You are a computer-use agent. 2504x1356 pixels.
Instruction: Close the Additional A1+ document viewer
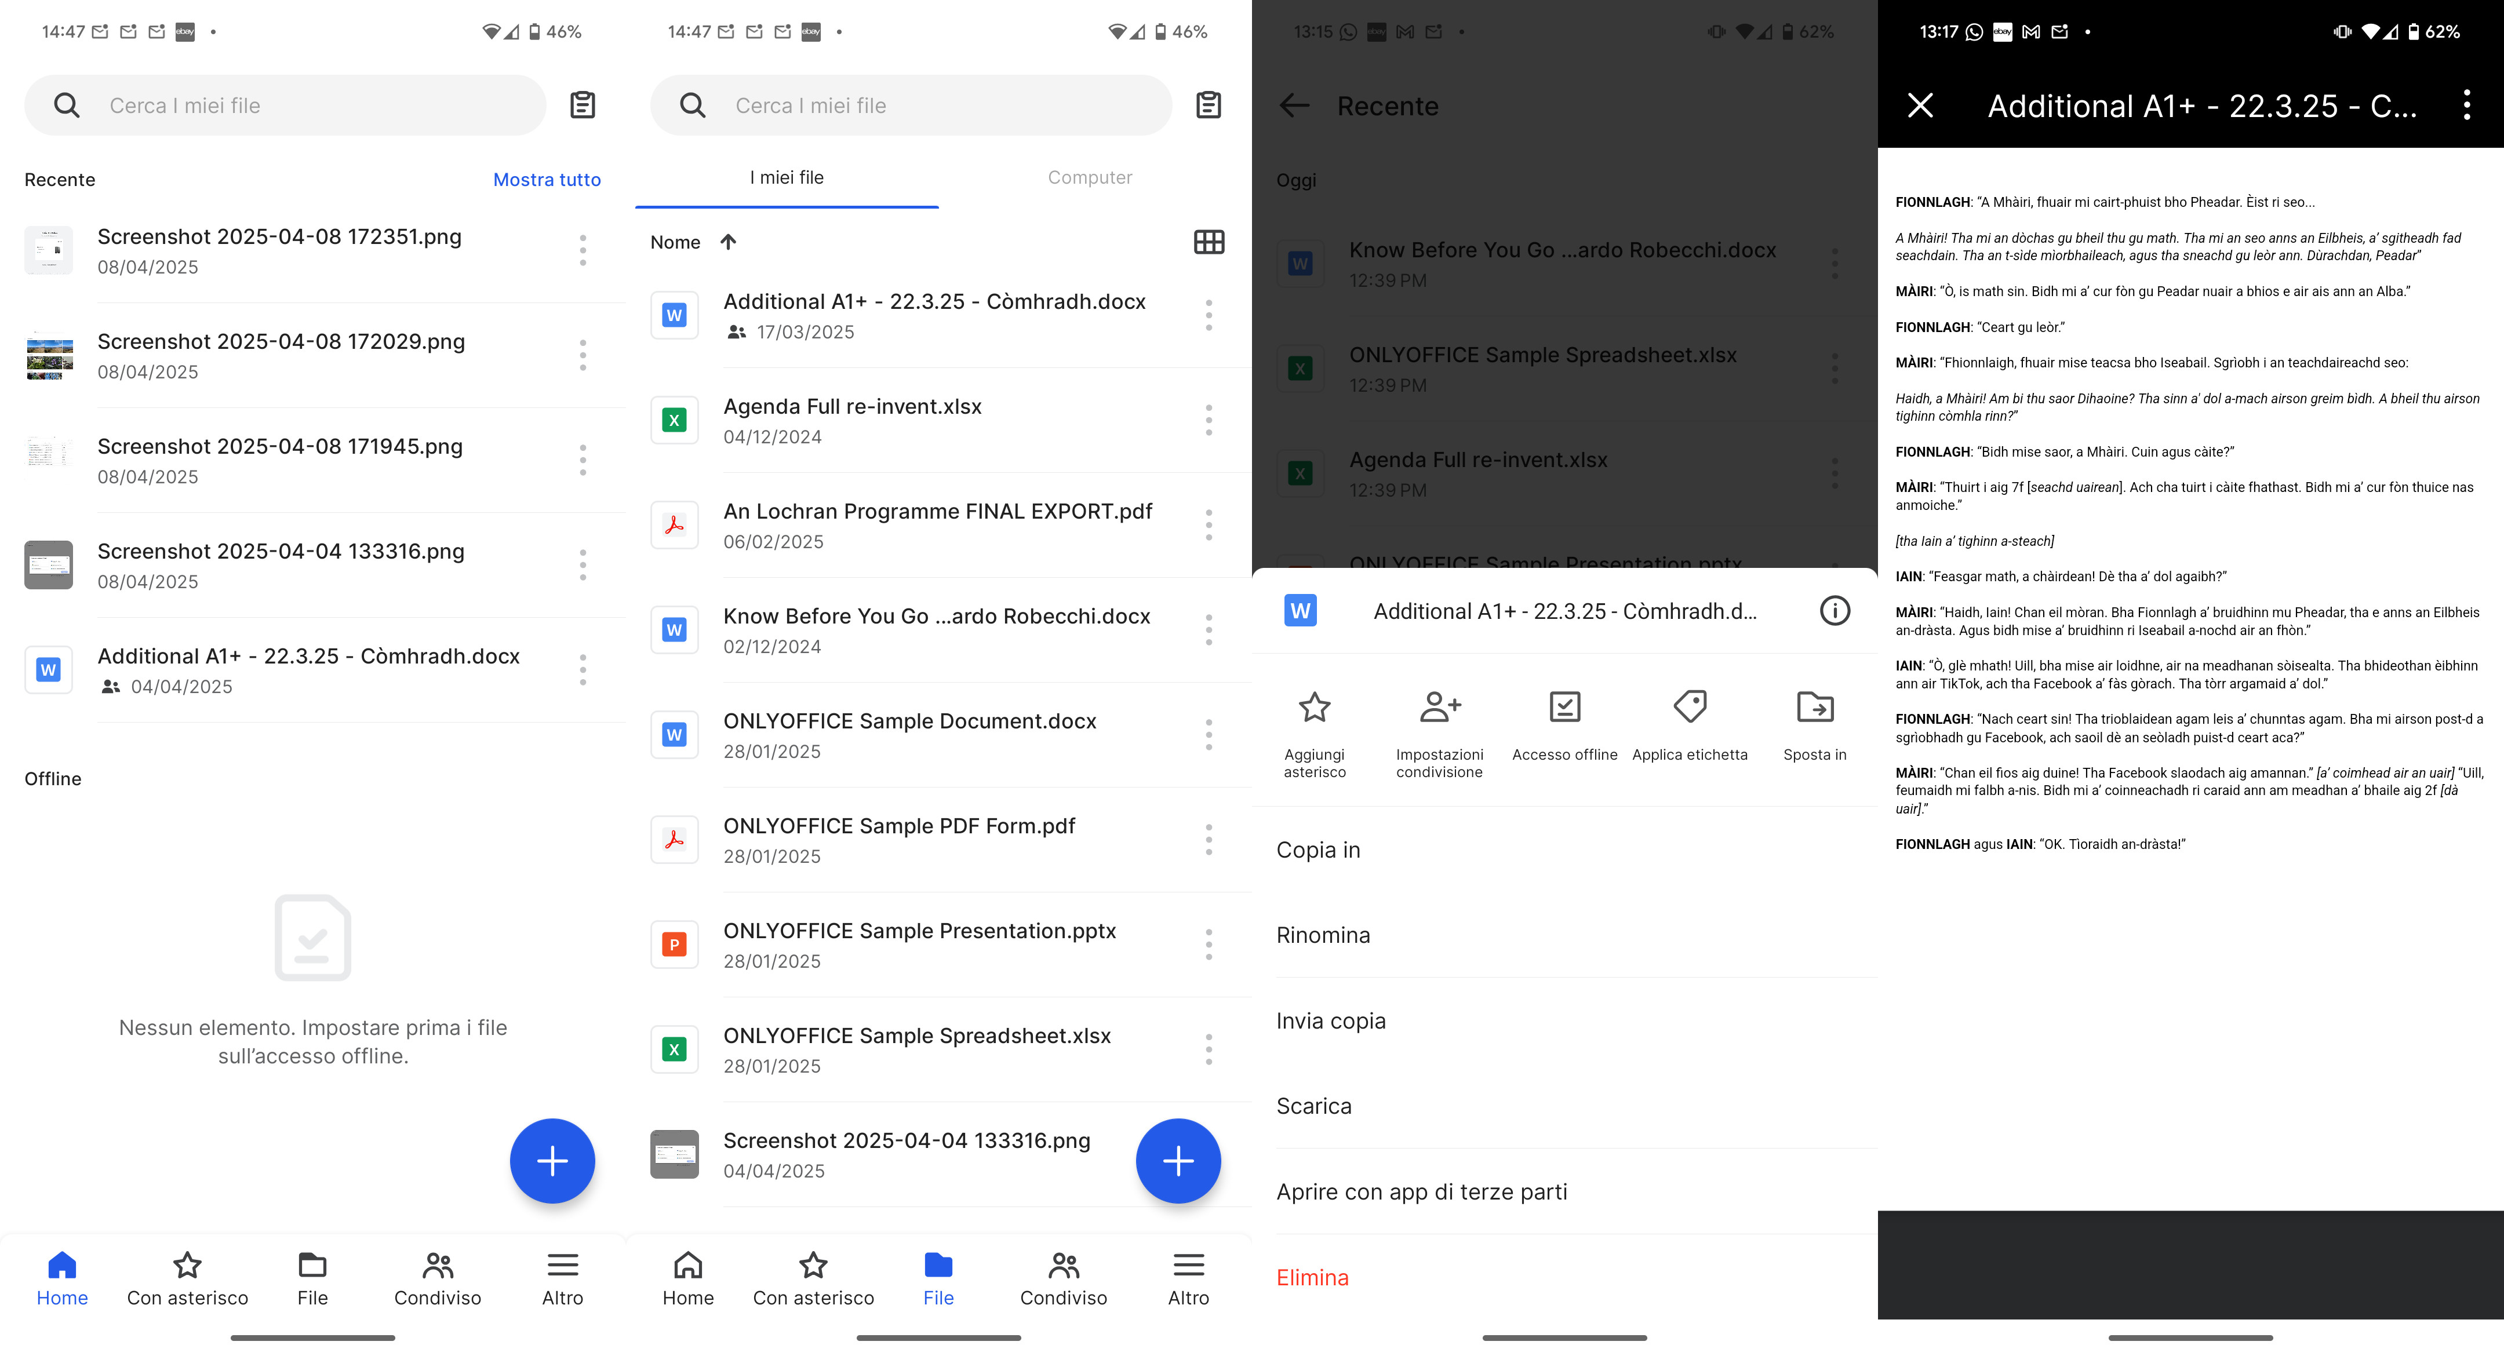1920,105
